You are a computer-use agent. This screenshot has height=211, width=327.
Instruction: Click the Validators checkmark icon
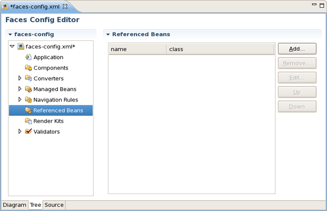[x=28, y=131]
